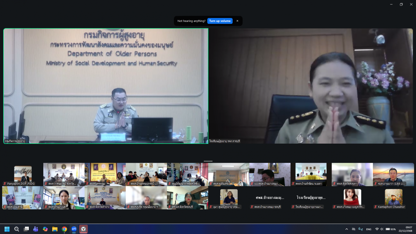Open the ENG language input switcher
Screen dimensions: 416x234
(x=369, y=229)
